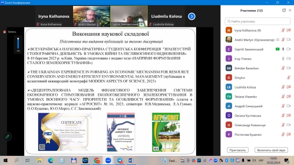Screen dimensions: 294x165
Task: Click the Пригласить invite button
Action: 237,150
